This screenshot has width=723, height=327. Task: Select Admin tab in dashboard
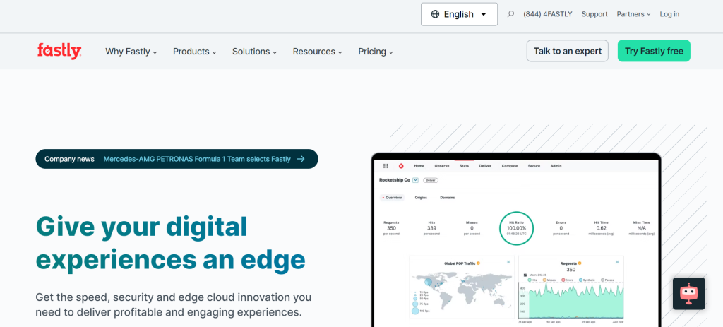556,165
